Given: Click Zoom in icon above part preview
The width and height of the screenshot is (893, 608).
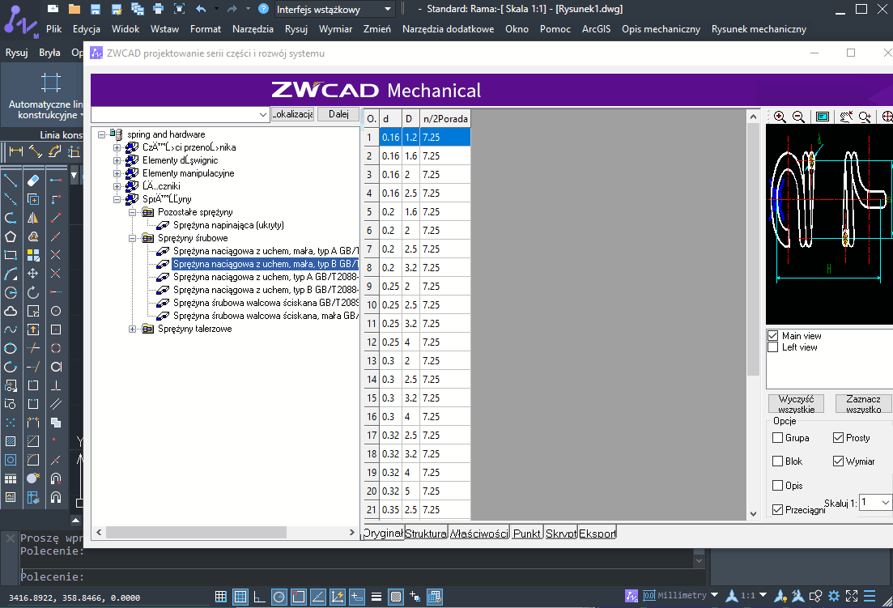Looking at the screenshot, I should coord(780,117).
